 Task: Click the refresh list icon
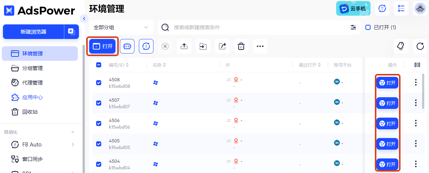point(420,46)
